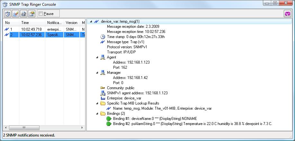Screen dimensions: 295x141
Task: Click the enterpri... notification cell
Action: (54, 29)
